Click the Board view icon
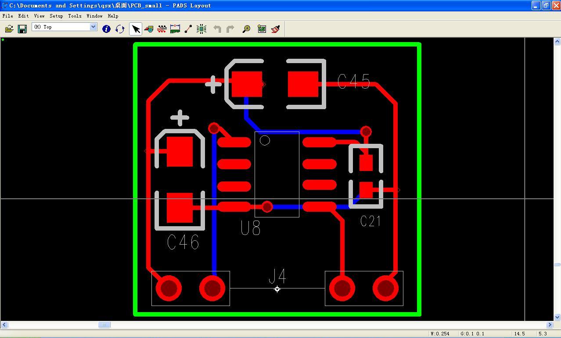The width and height of the screenshot is (561, 338). pyautogui.click(x=262, y=29)
